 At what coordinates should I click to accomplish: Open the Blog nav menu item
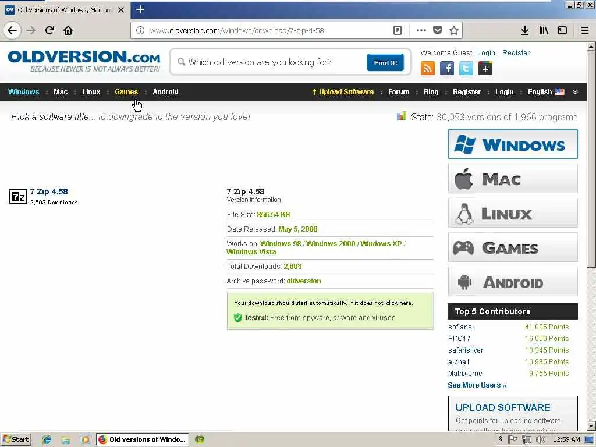(431, 92)
